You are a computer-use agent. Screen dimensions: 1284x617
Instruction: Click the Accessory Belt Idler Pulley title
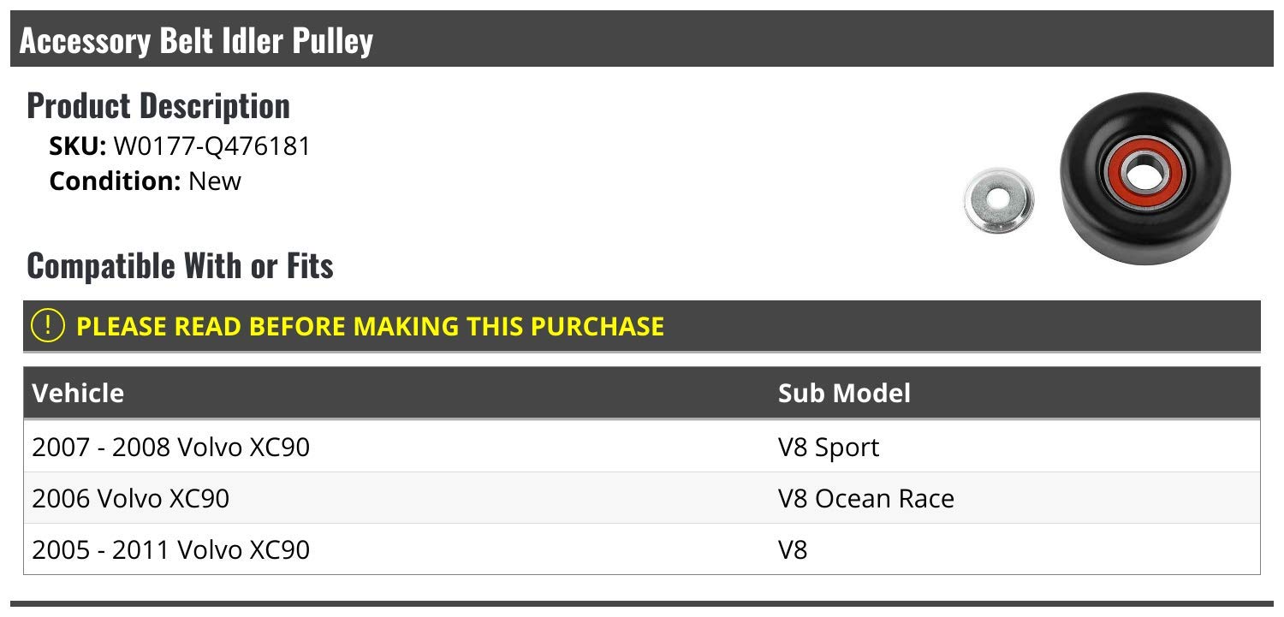pyautogui.click(x=196, y=40)
